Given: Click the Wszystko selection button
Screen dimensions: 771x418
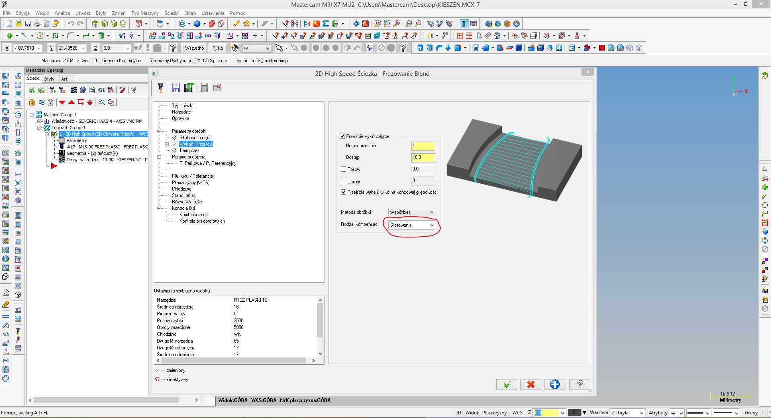Looking at the screenshot, I should (194, 48).
